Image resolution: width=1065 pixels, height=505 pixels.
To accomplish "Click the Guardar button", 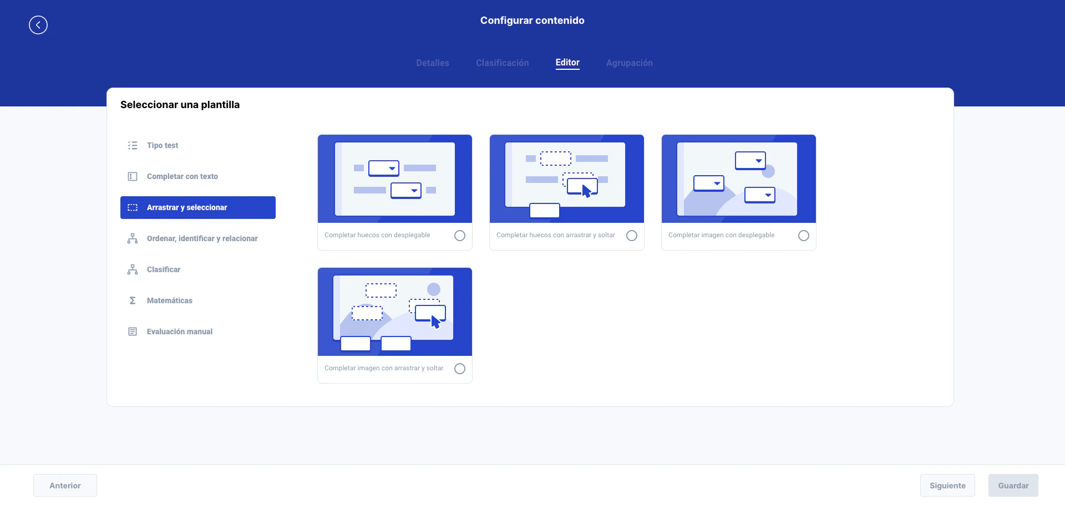I will pyautogui.click(x=1013, y=486).
